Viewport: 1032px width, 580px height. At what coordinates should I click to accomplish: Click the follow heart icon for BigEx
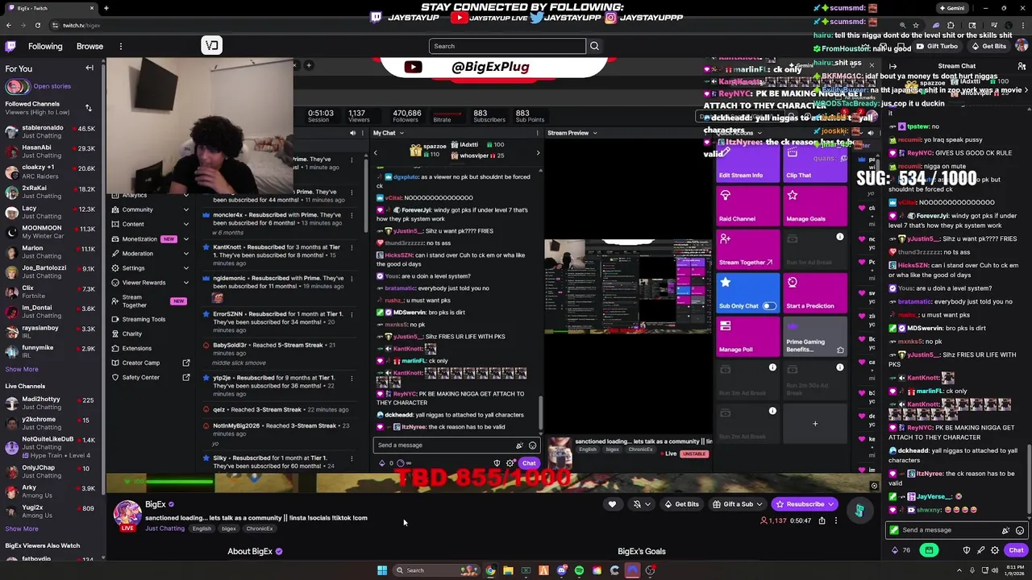612,504
